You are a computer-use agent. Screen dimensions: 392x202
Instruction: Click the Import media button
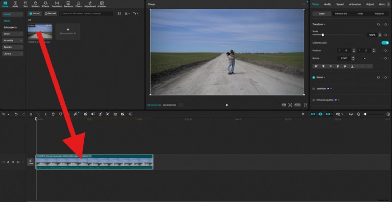click(35, 14)
